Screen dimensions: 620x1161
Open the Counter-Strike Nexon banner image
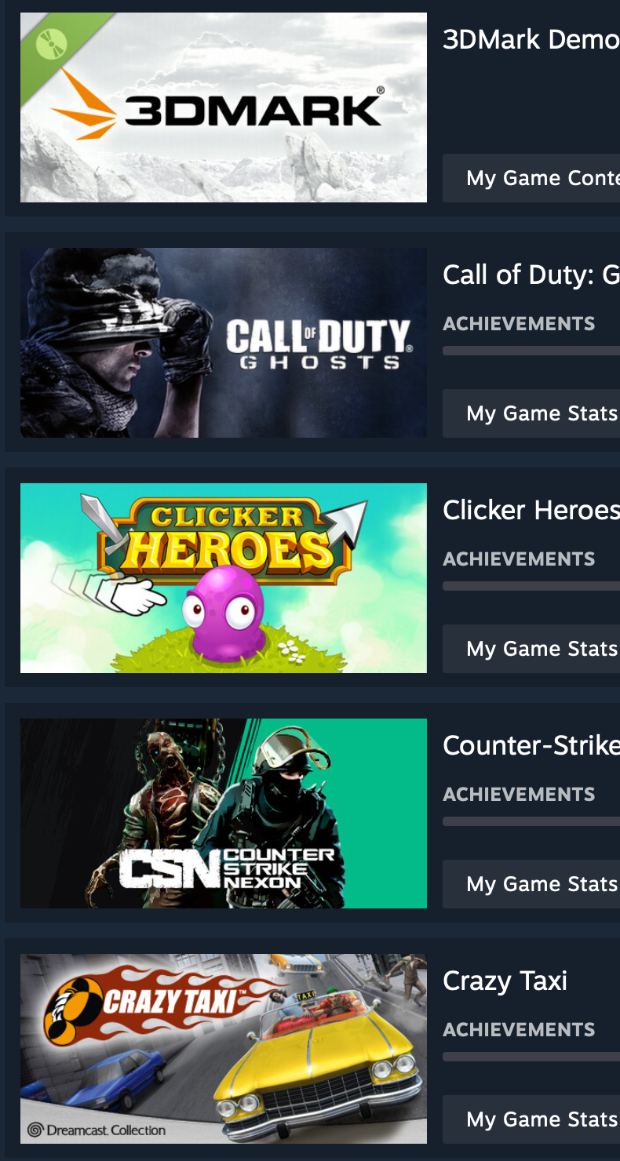coord(224,813)
